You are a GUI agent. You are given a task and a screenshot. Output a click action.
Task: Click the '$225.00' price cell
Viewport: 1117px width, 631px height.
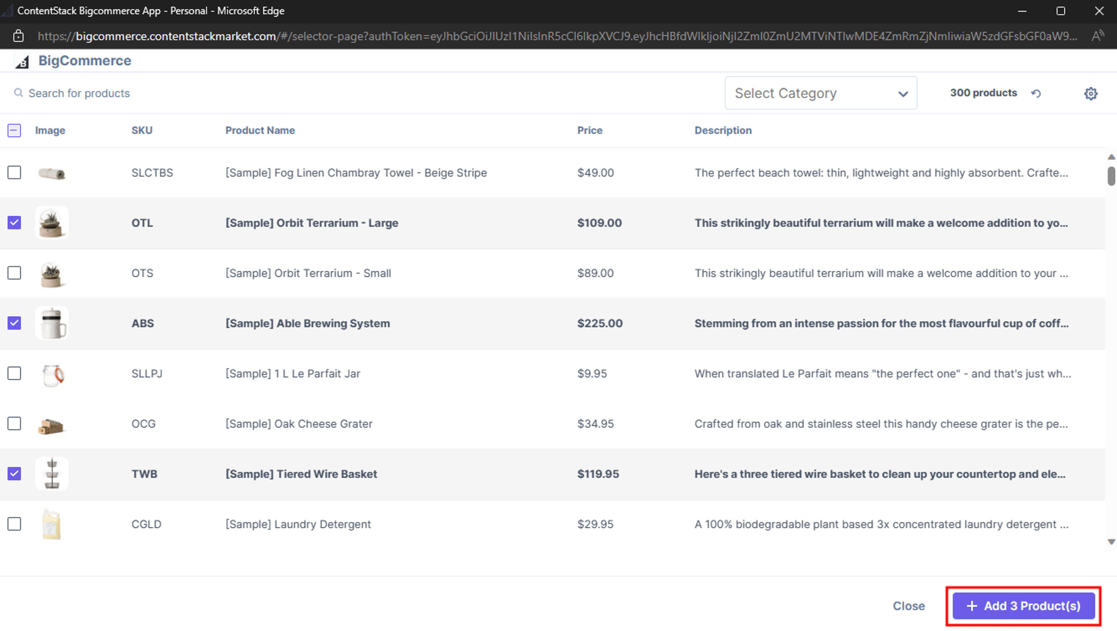pyautogui.click(x=600, y=323)
